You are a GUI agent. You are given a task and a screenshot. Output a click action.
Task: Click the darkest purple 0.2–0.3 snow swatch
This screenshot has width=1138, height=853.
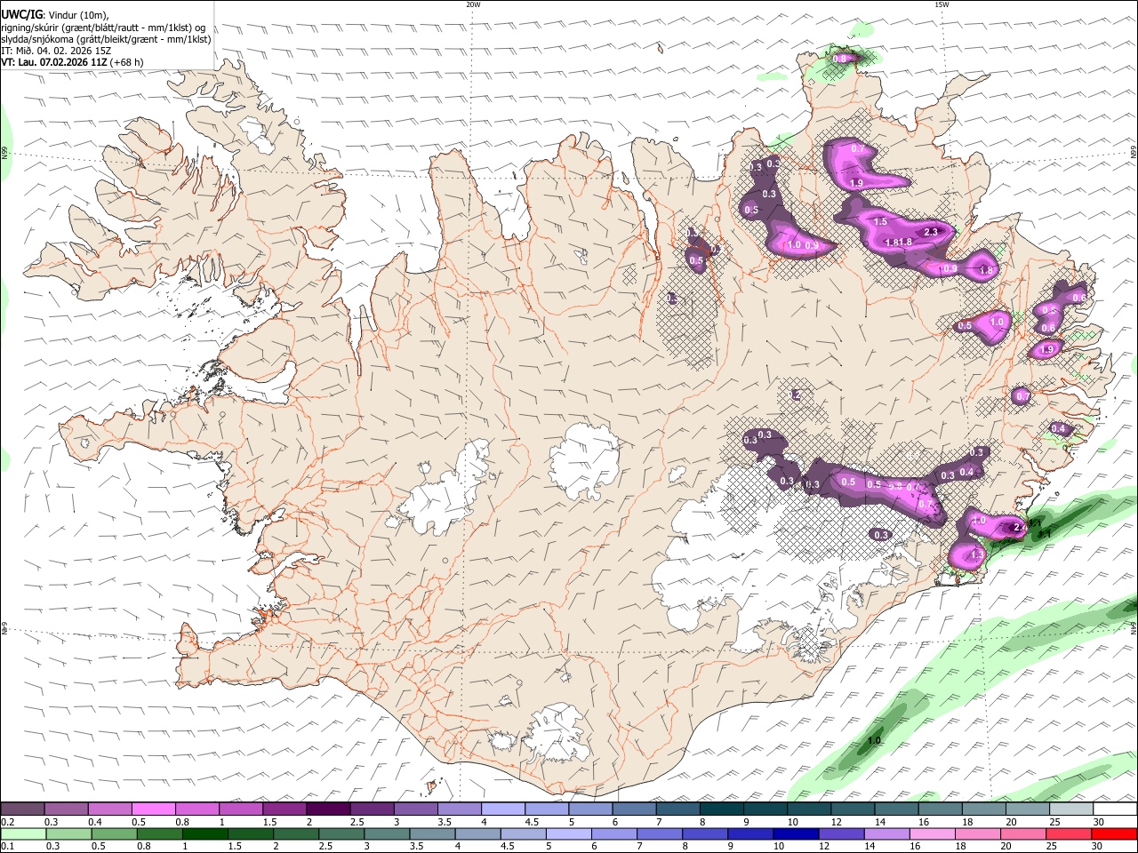click(x=23, y=809)
